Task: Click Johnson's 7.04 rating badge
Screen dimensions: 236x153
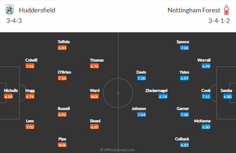Action: pyautogui.click(x=141, y=115)
